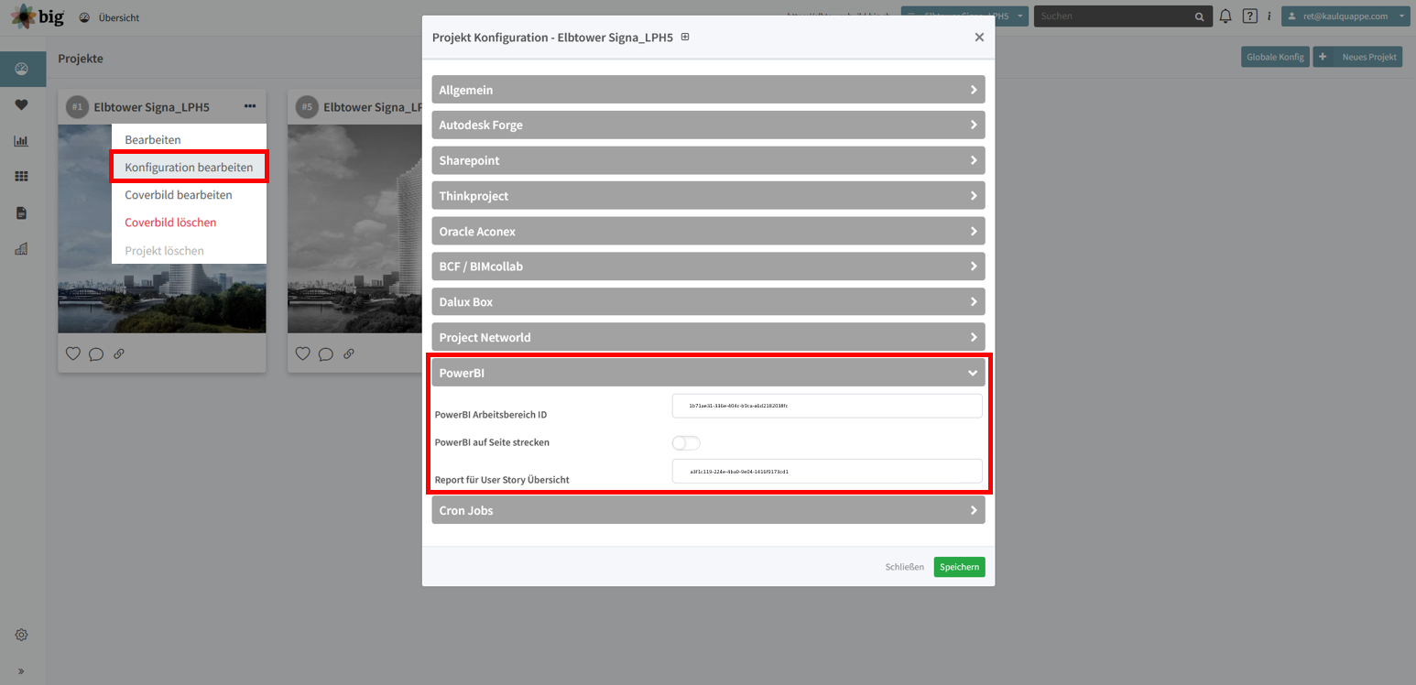Click the Schließen button
The width and height of the screenshot is (1416, 685).
coord(904,567)
